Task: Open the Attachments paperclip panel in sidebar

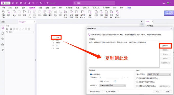Action: click(x=3, y=50)
